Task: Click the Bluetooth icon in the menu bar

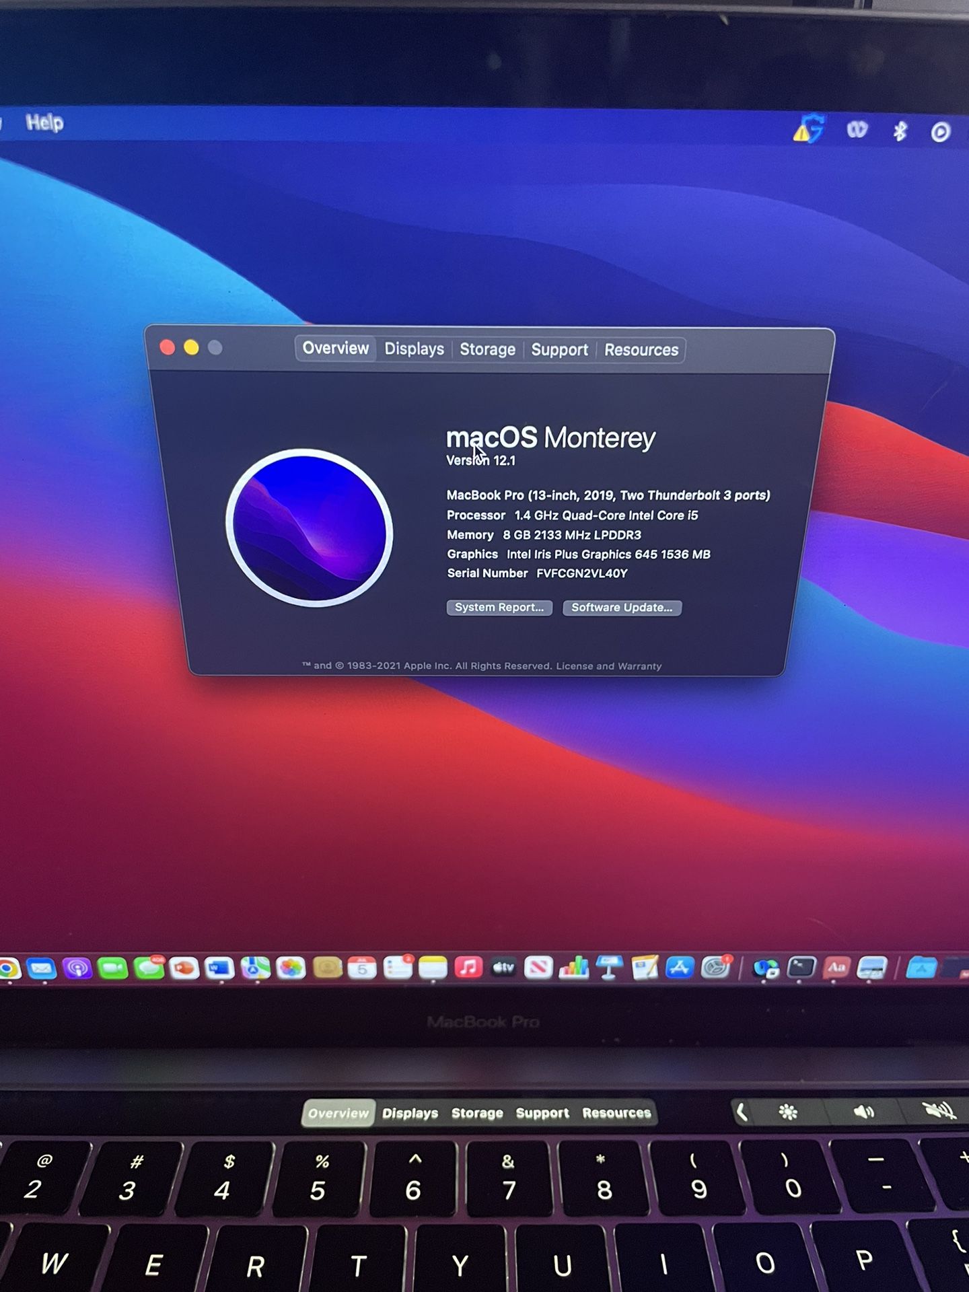Action: pyautogui.click(x=900, y=131)
